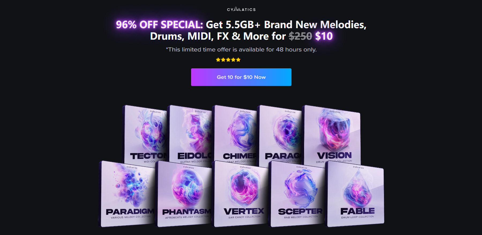Click the Vertex ear candy box

coord(241,194)
